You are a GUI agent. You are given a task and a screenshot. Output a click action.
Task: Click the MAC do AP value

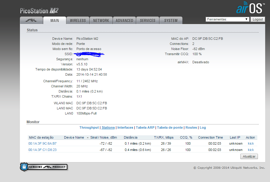[x=207, y=39]
